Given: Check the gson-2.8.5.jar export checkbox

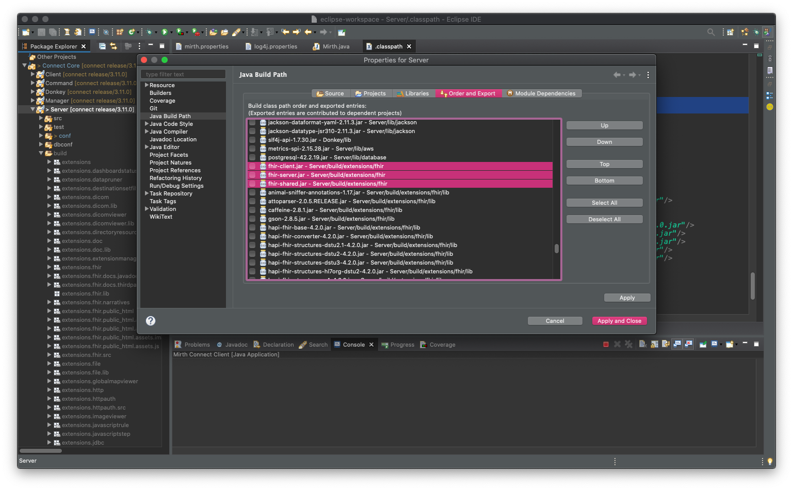Looking at the screenshot, I should click(x=252, y=219).
